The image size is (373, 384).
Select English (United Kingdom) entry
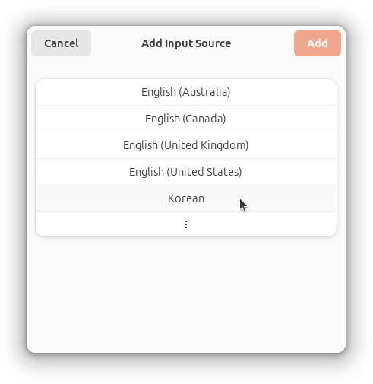(x=186, y=145)
